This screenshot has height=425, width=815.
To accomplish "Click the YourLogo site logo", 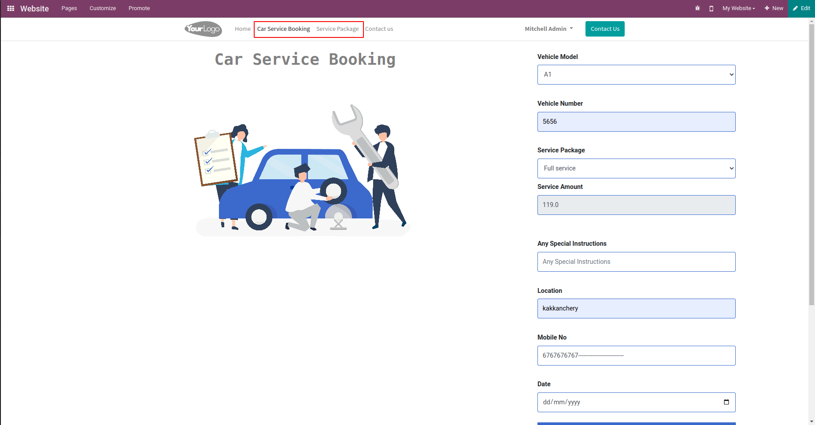I will pos(203,29).
